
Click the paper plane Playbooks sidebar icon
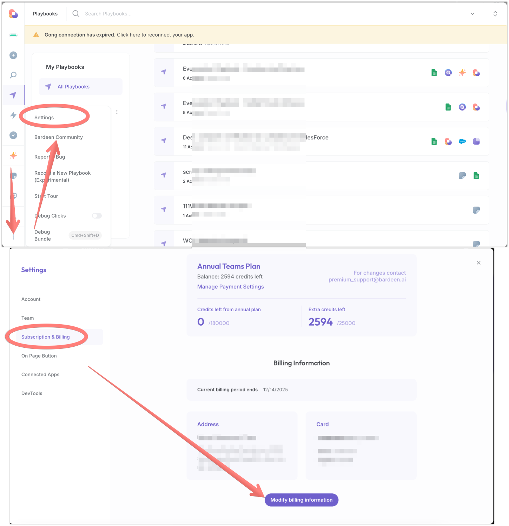click(x=13, y=95)
